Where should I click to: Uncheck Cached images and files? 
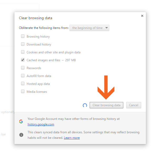(x=23, y=60)
